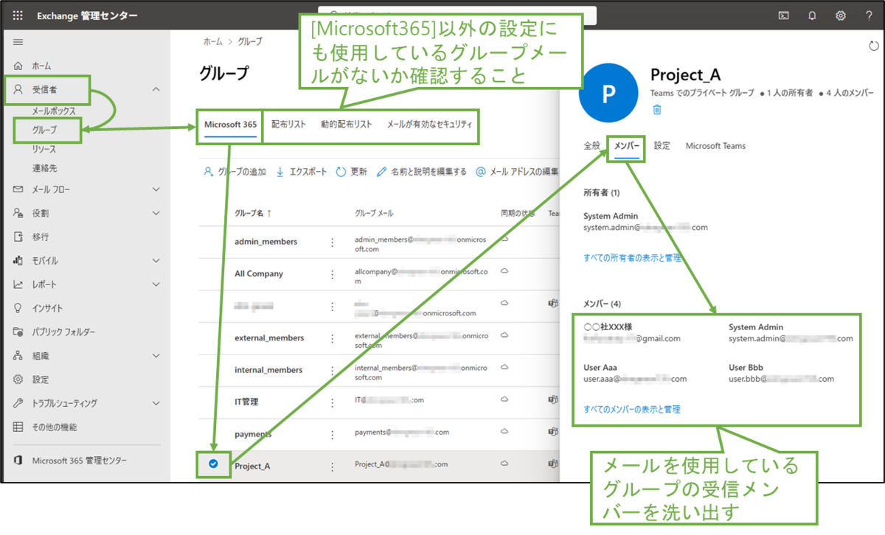Click ホーム breadcrumb link

[212, 42]
